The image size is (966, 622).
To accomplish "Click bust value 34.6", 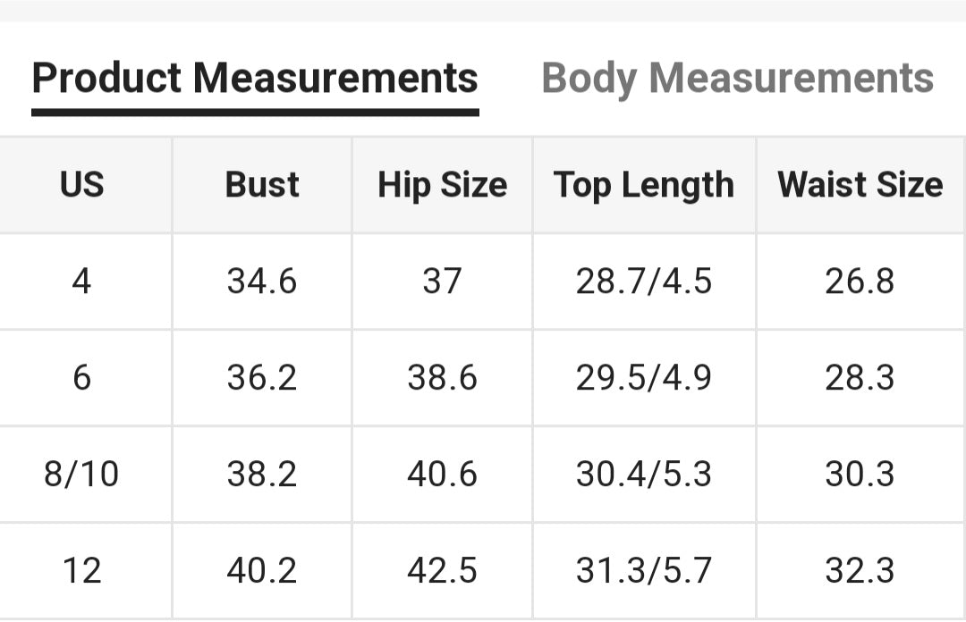I will [262, 282].
